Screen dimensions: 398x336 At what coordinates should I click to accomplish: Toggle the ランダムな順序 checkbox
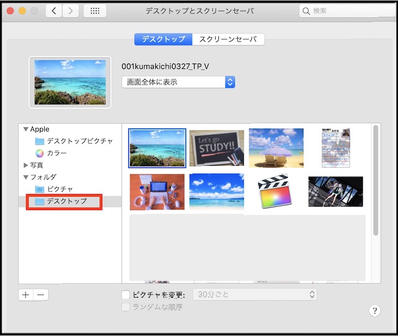(125, 307)
